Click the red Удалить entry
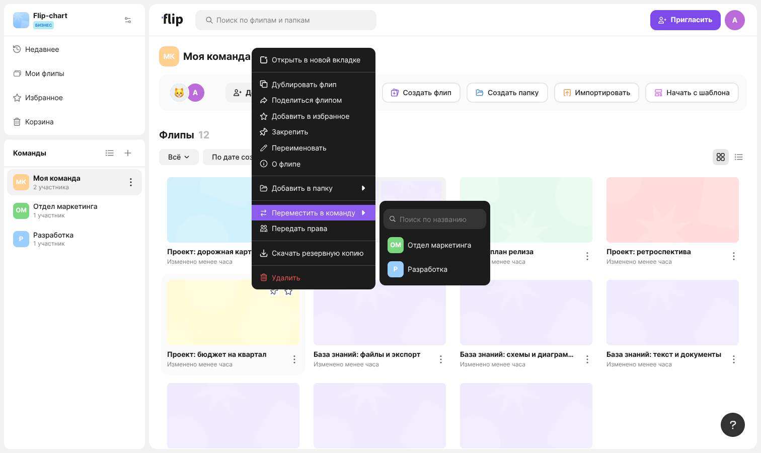 pyautogui.click(x=314, y=278)
